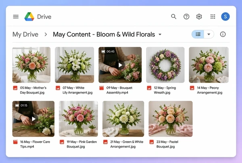The image size is (242, 163).
Task: Open the Peony Arrangement thumbnail
Action: pyautogui.click(x=209, y=65)
